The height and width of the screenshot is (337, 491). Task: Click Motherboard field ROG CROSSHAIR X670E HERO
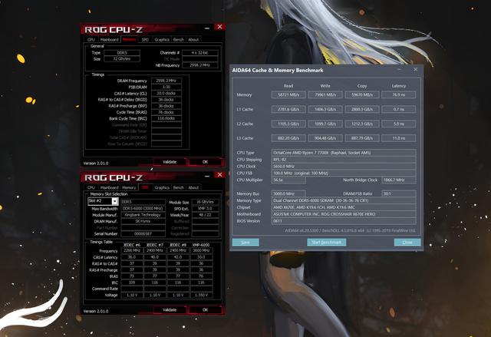344,214
